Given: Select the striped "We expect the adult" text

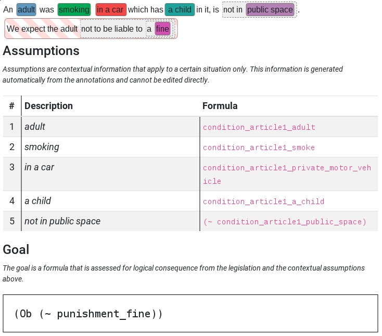Looking at the screenshot, I should (42, 29).
